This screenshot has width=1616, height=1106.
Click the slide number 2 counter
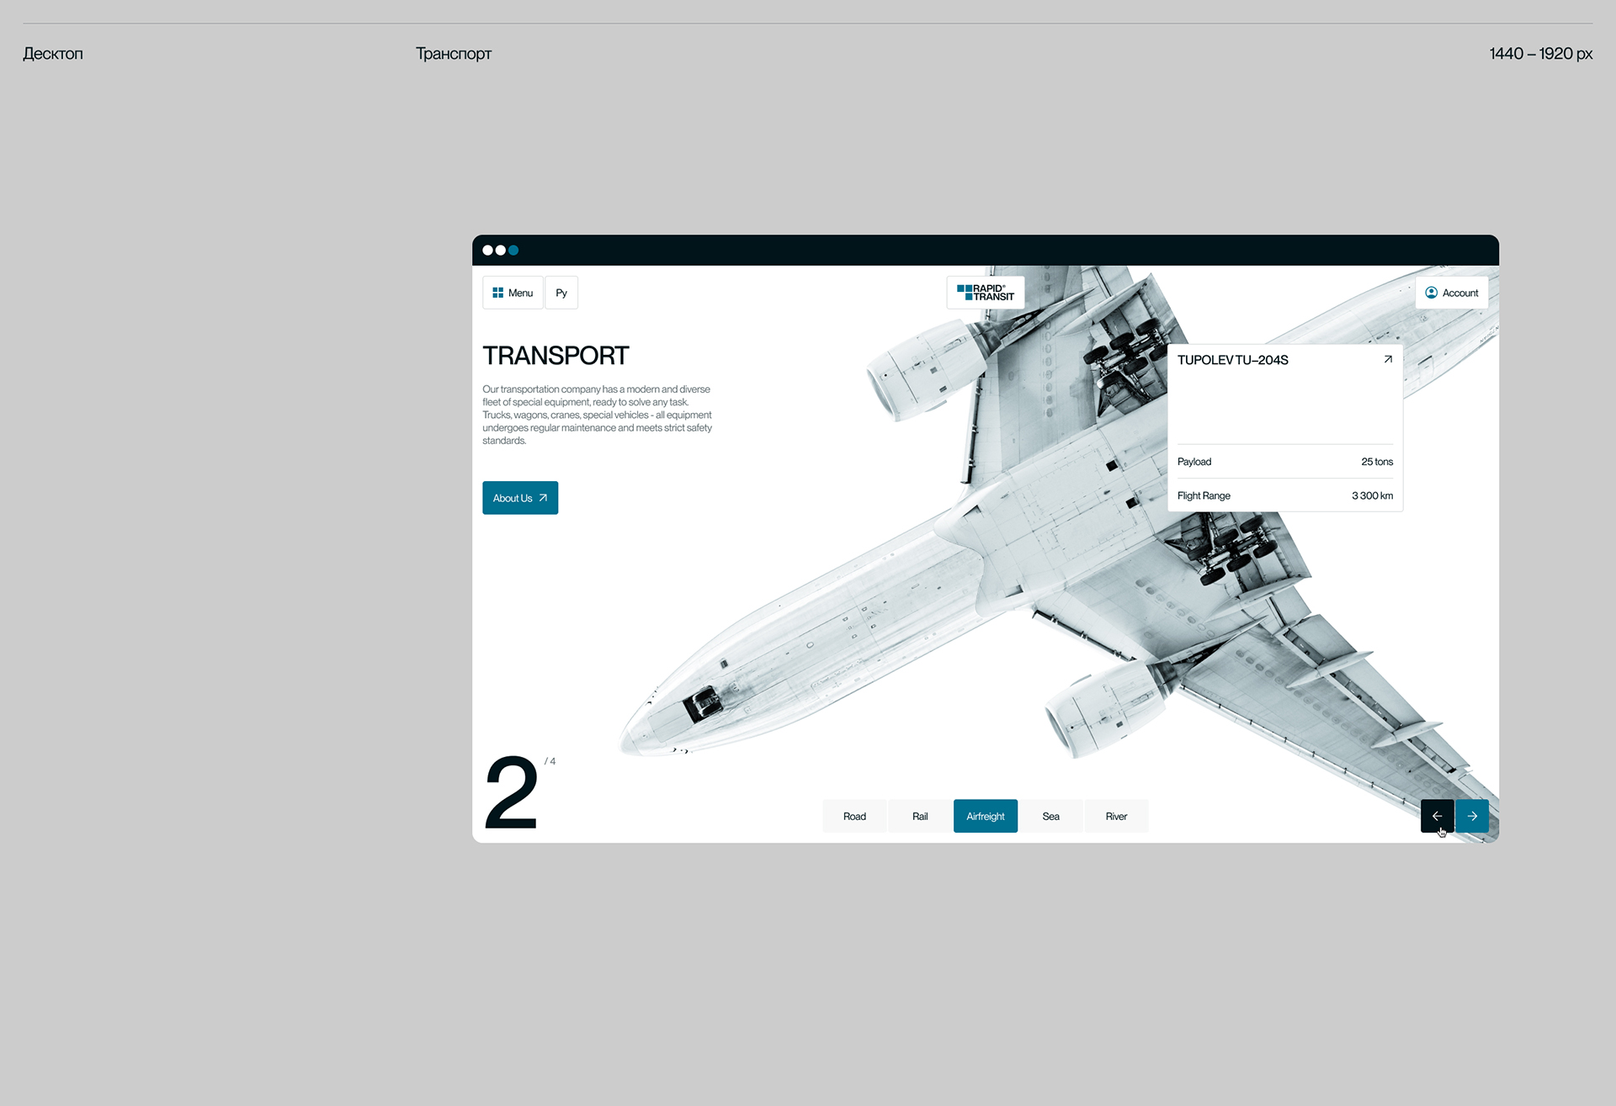tap(511, 792)
